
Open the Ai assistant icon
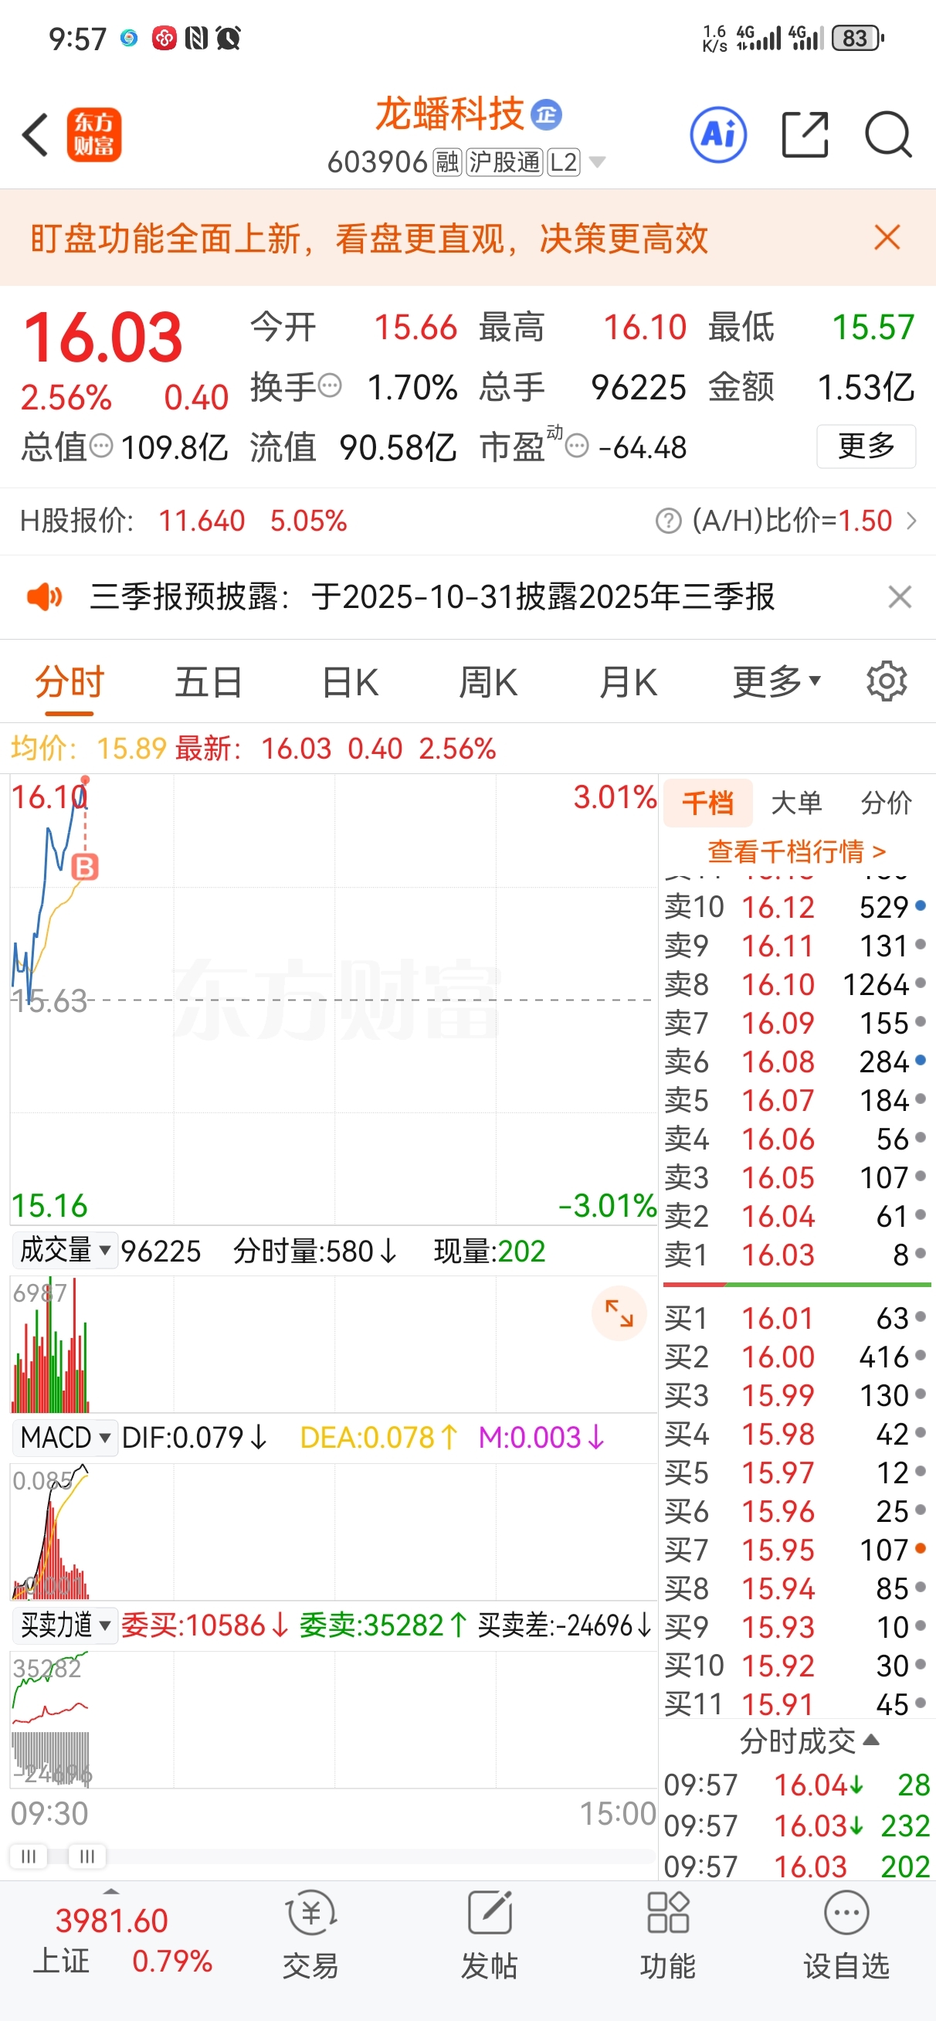click(x=718, y=135)
